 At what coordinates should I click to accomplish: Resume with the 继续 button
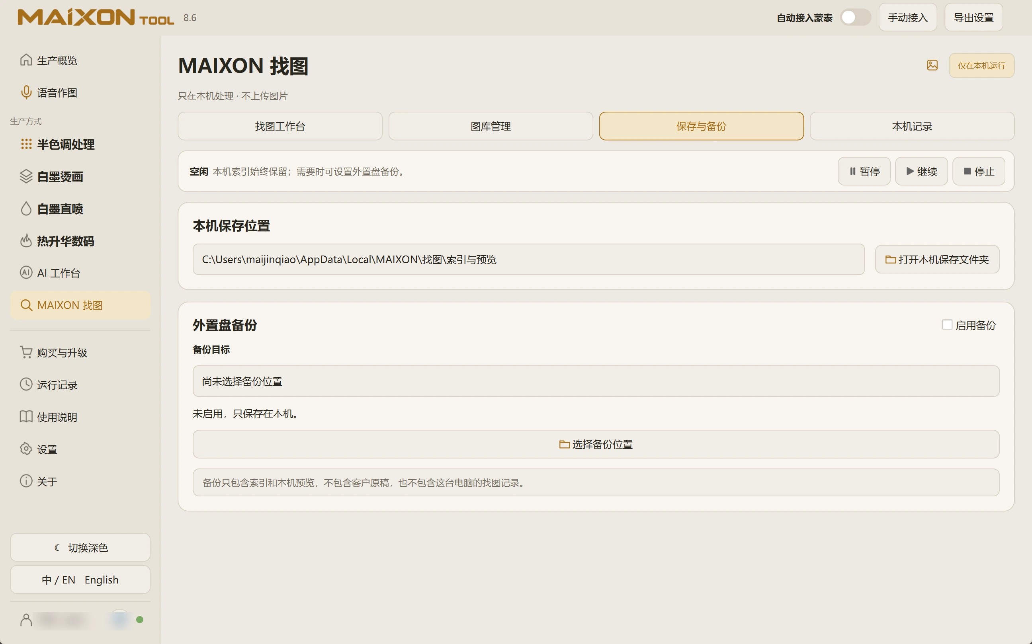tap(921, 171)
